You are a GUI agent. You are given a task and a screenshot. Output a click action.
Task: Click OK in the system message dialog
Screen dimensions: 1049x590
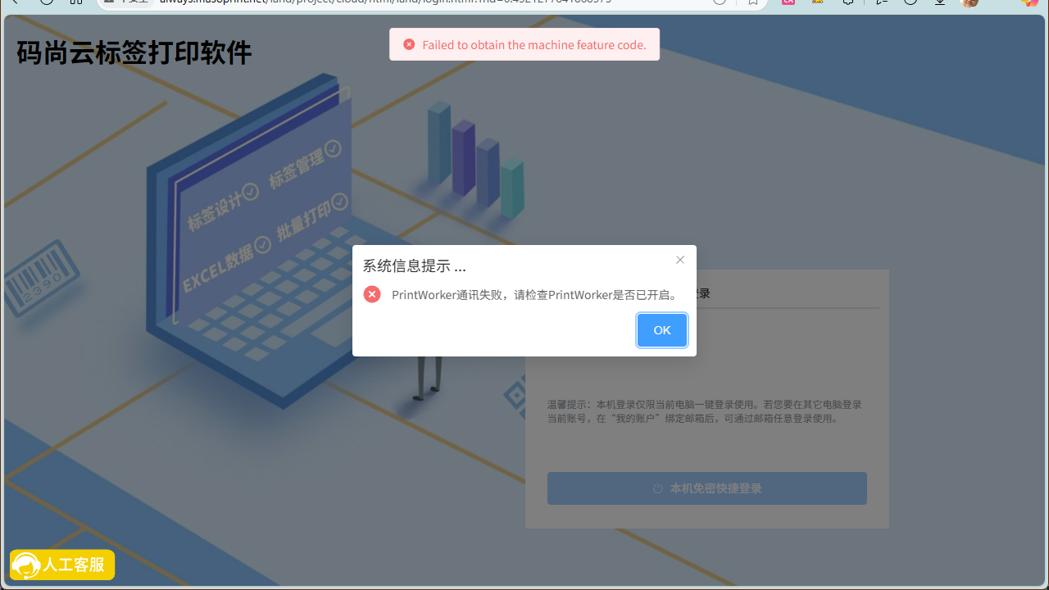[662, 330]
